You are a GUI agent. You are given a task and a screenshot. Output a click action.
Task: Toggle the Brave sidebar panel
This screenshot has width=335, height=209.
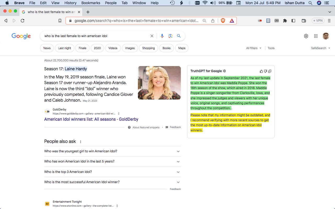pos(293,21)
